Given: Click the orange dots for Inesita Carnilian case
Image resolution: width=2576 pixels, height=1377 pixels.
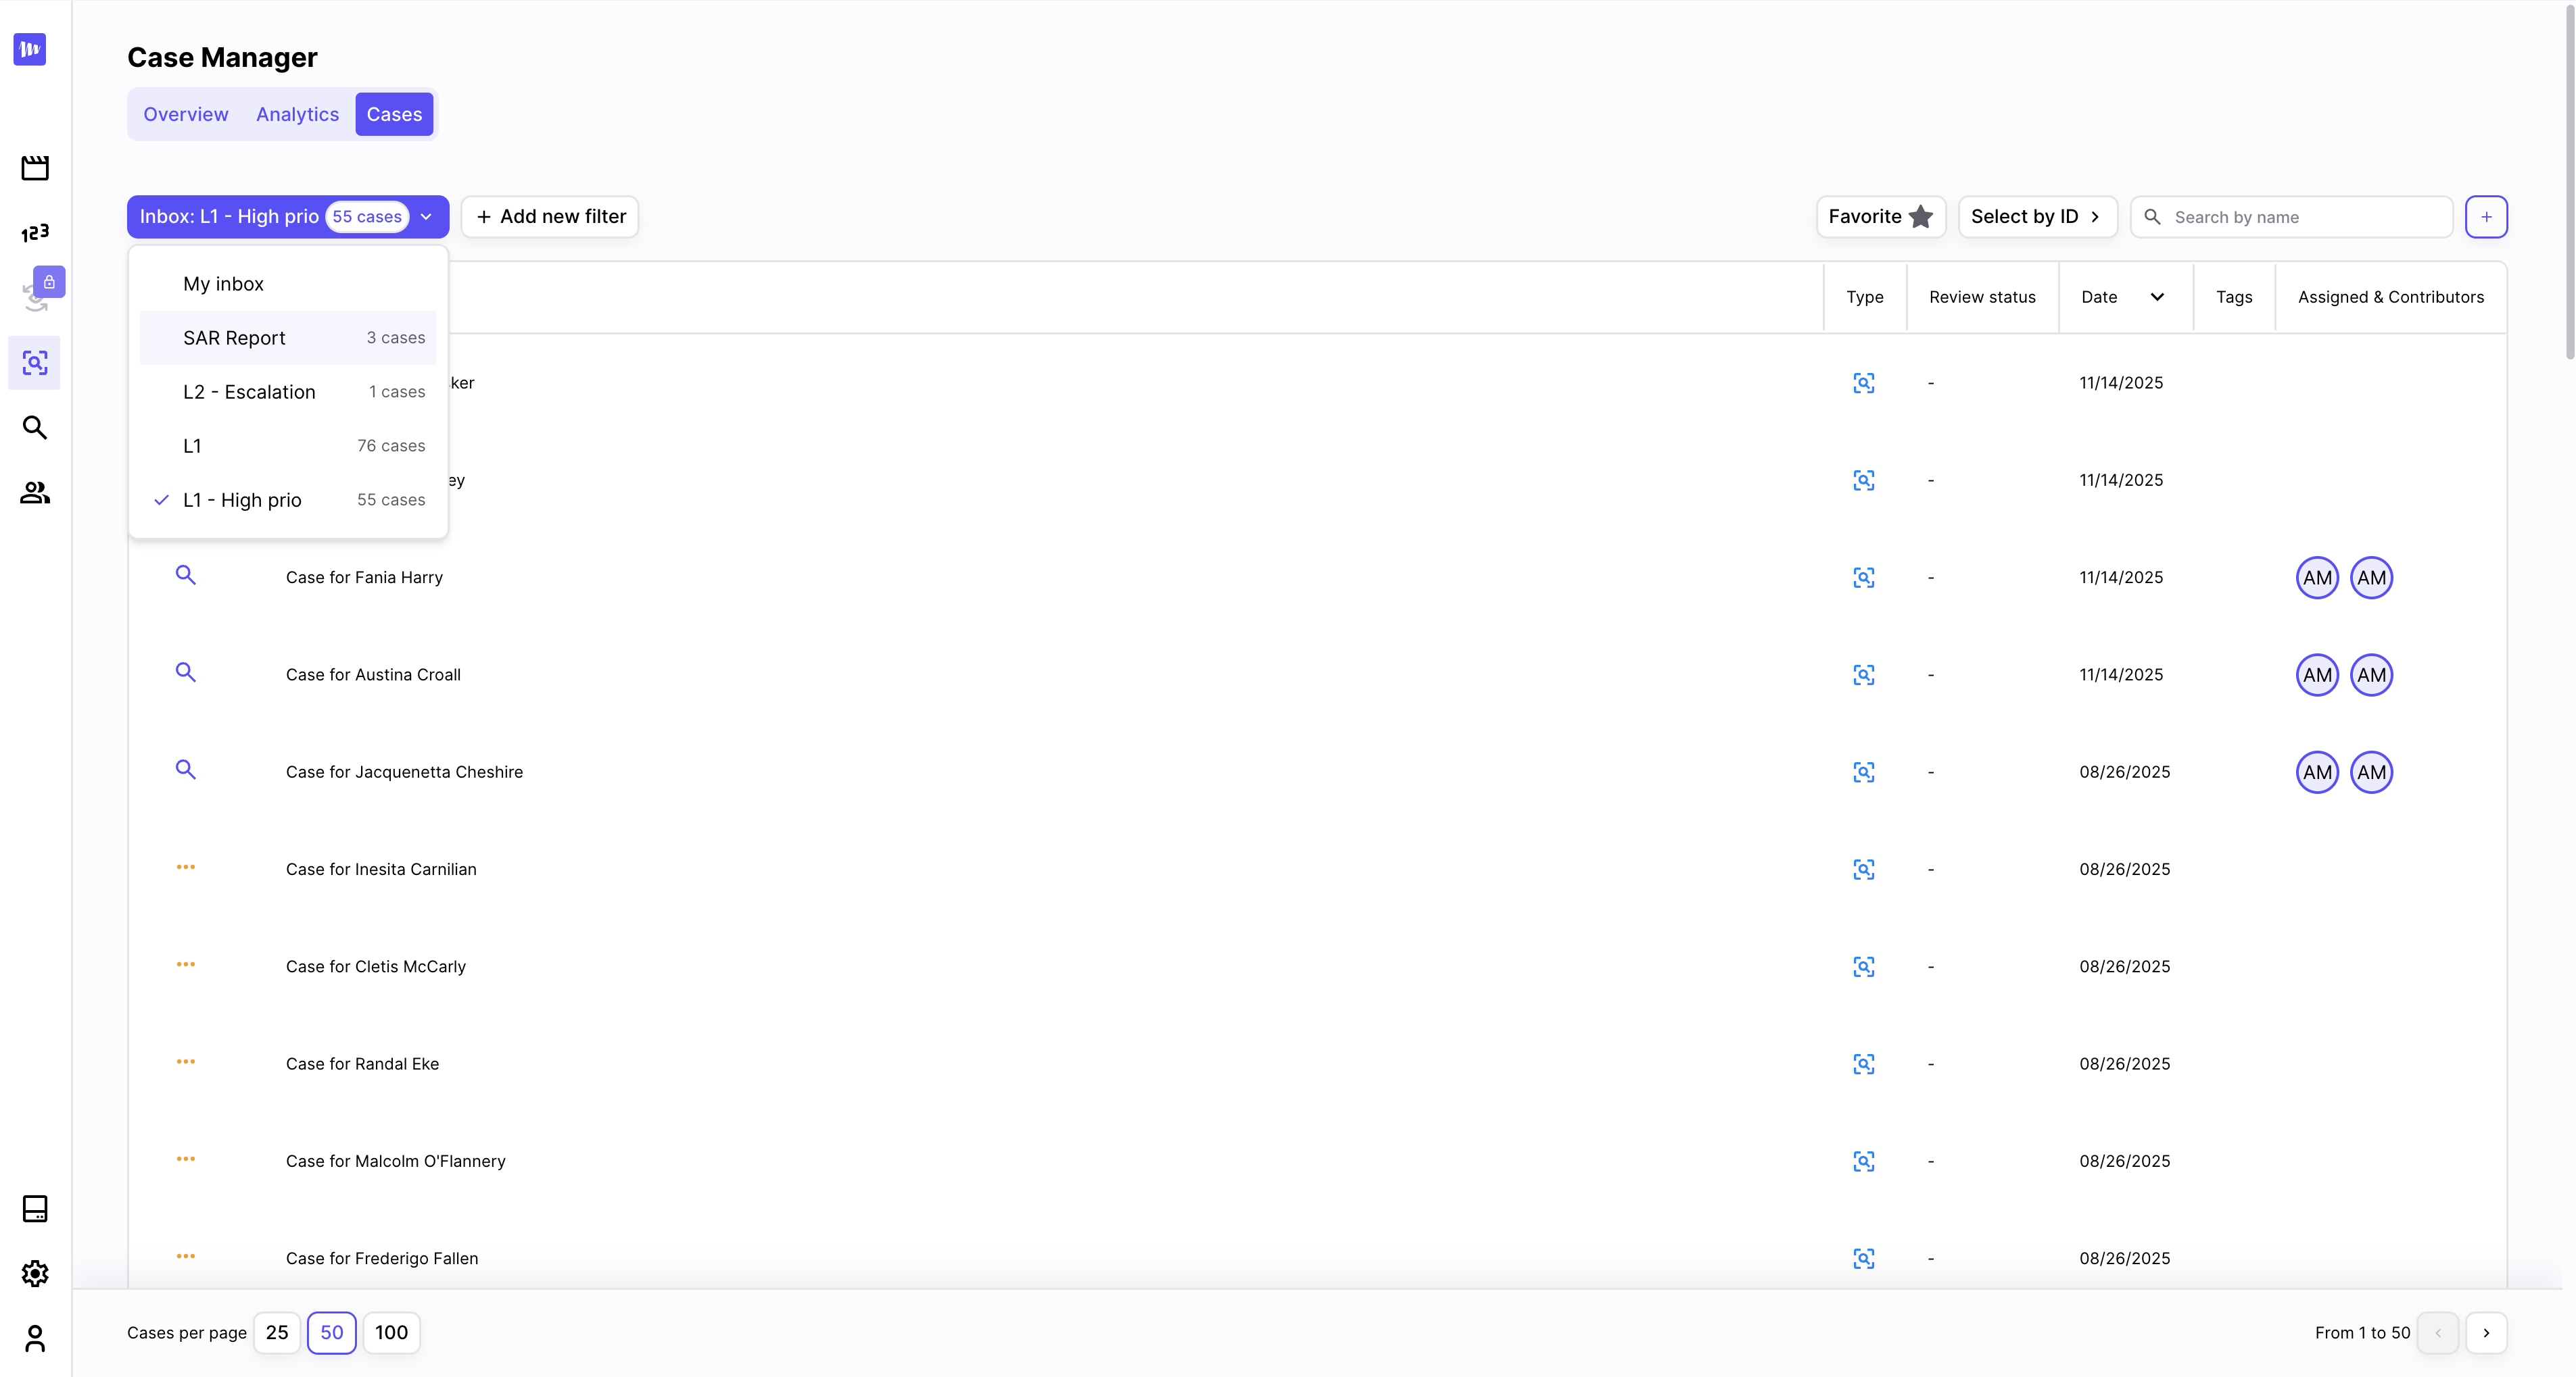Looking at the screenshot, I should click(186, 866).
